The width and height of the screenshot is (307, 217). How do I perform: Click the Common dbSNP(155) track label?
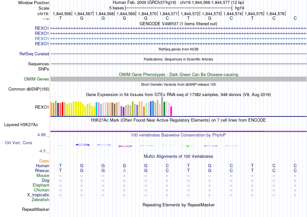(x=29, y=89)
